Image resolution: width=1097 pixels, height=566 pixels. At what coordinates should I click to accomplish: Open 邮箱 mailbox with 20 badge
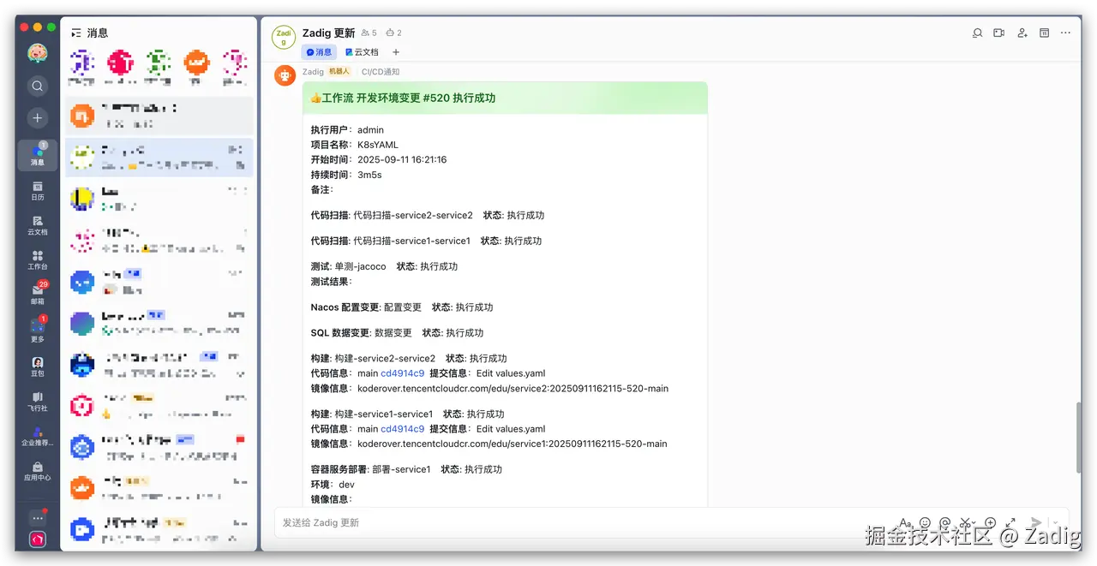(37, 294)
